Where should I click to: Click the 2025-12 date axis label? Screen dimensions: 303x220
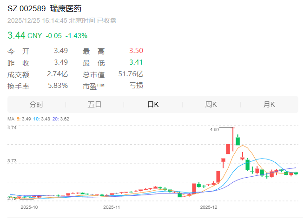tap(208, 207)
